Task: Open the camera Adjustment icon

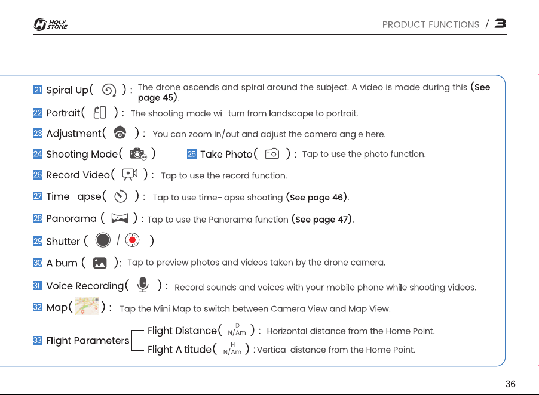Action: click(x=120, y=132)
